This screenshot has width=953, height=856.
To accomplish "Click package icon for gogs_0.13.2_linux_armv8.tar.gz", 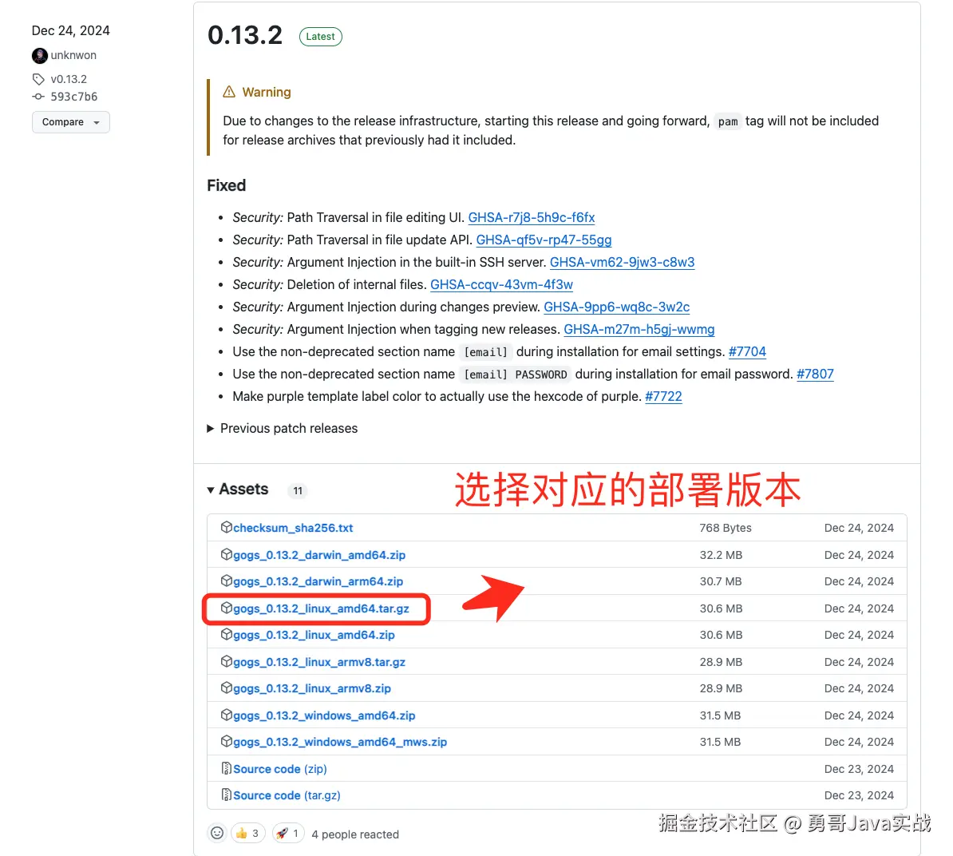I will click(226, 661).
